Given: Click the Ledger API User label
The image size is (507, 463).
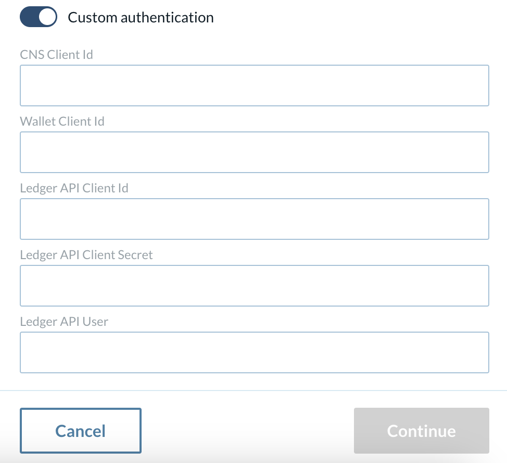Looking at the screenshot, I should pos(64,321).
